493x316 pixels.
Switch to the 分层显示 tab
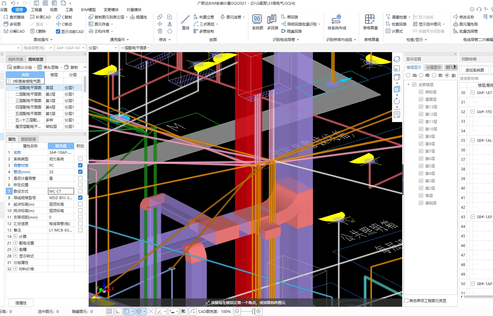click(x=434, y=67)
